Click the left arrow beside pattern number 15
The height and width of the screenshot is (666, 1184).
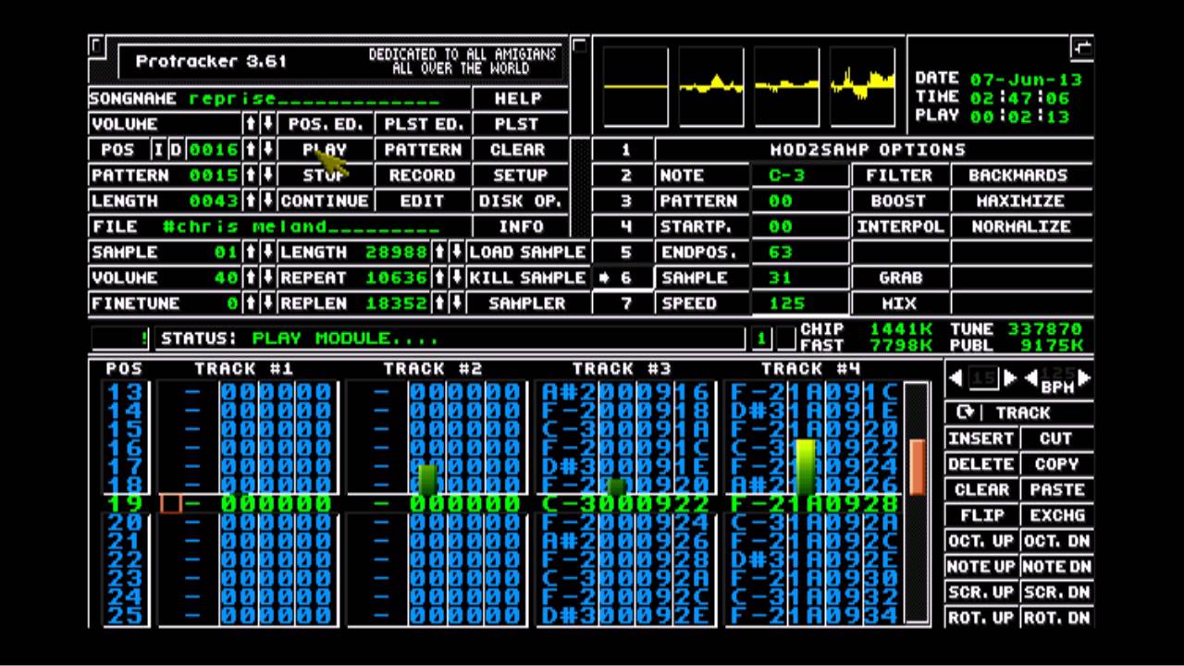956,378
